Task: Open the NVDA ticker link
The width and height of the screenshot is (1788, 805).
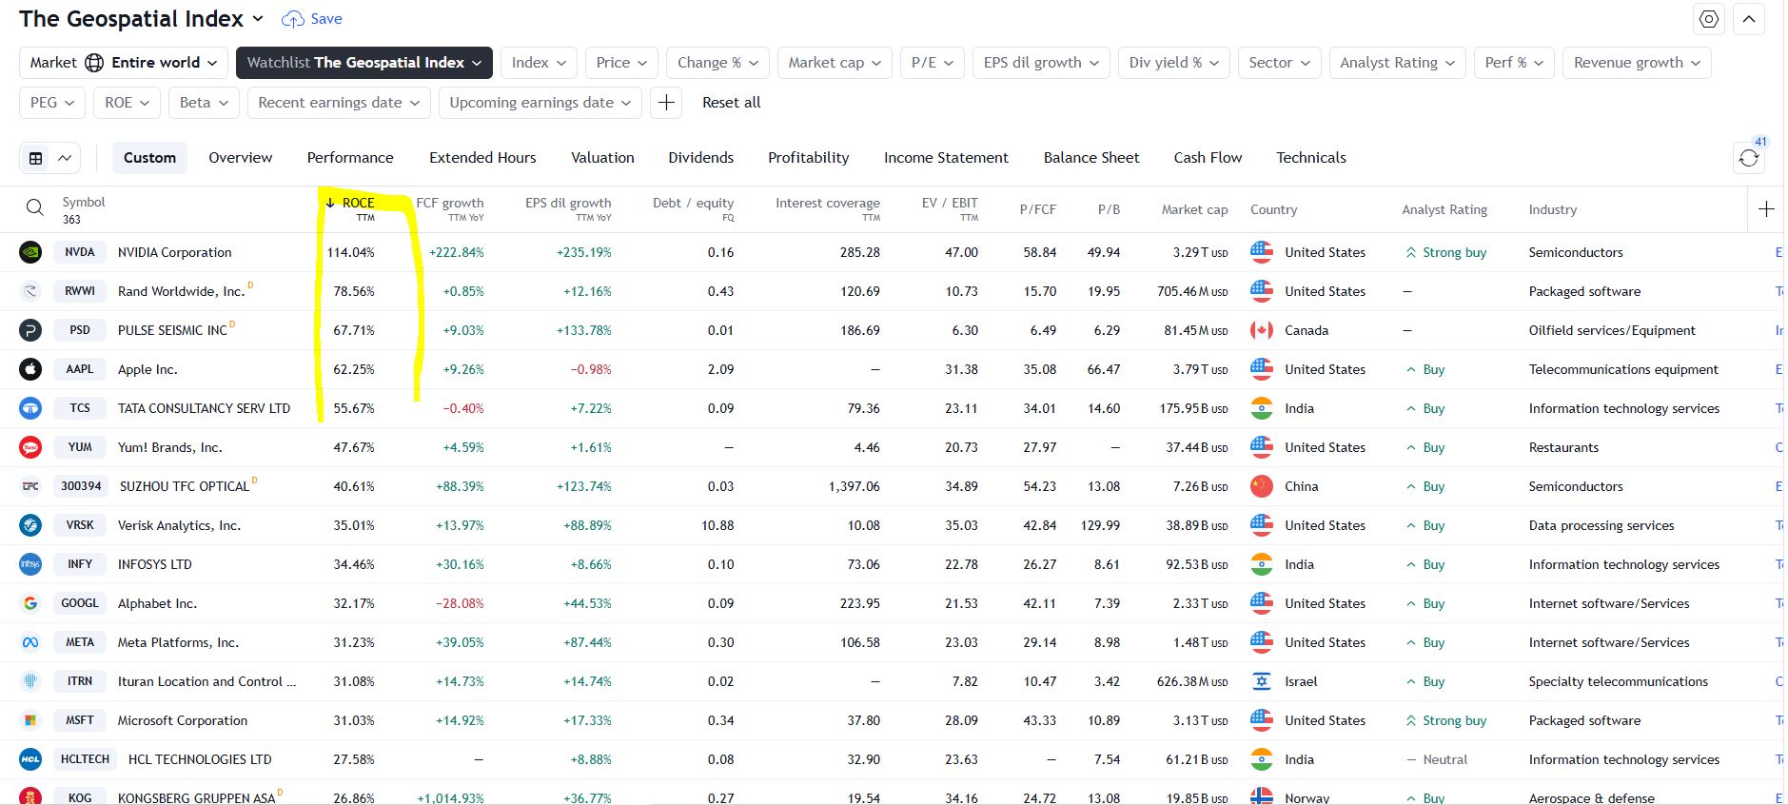Action: tap(80, 252)
